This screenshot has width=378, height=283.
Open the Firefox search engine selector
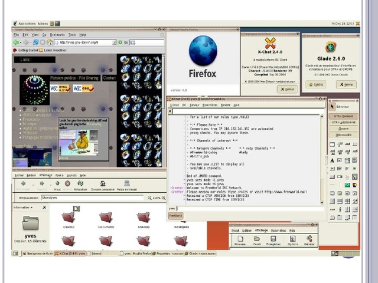(x=133, y=42)
